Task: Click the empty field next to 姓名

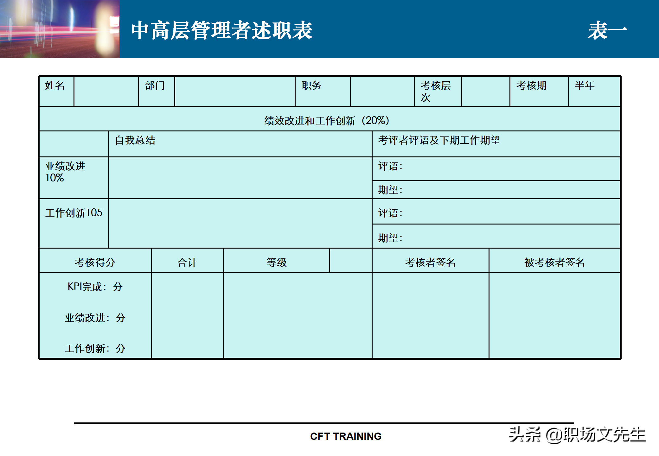Action: point(106,92)
